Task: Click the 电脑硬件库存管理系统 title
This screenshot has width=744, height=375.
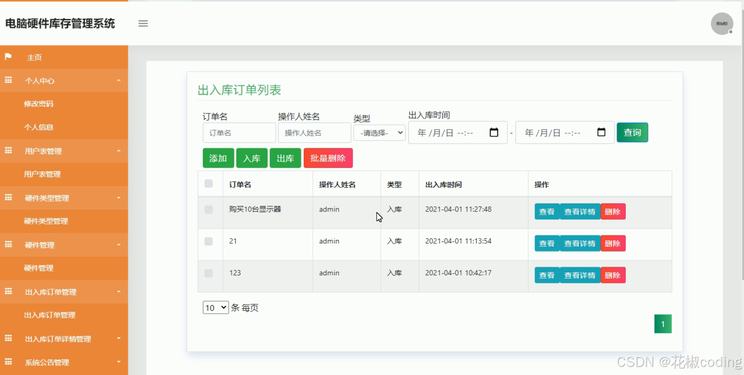Action: point(60,23)
